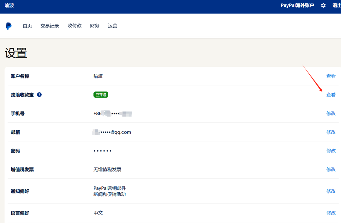The width and height of the screenshot is (341, 223).
Task: Click the 语言偏好 label
Action: 20,213
